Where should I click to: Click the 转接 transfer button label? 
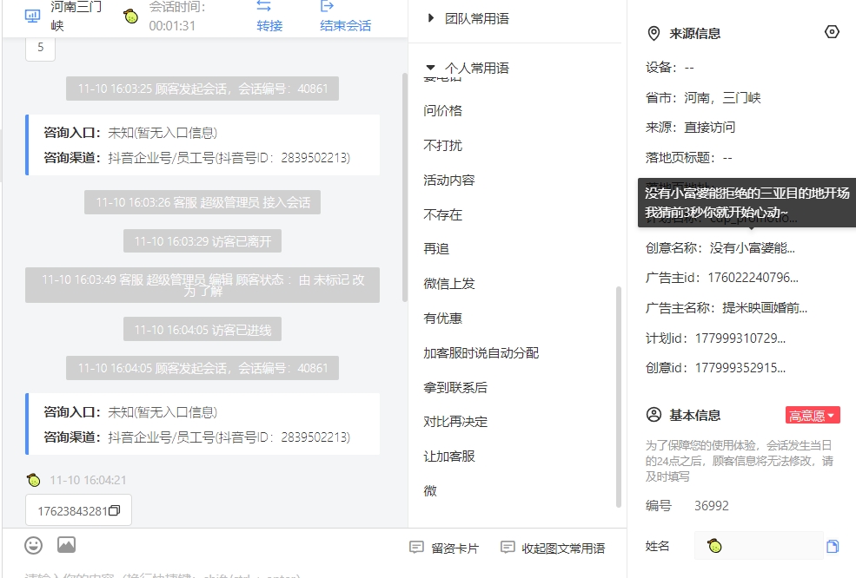pyautogui.click(x=269, y=26)
